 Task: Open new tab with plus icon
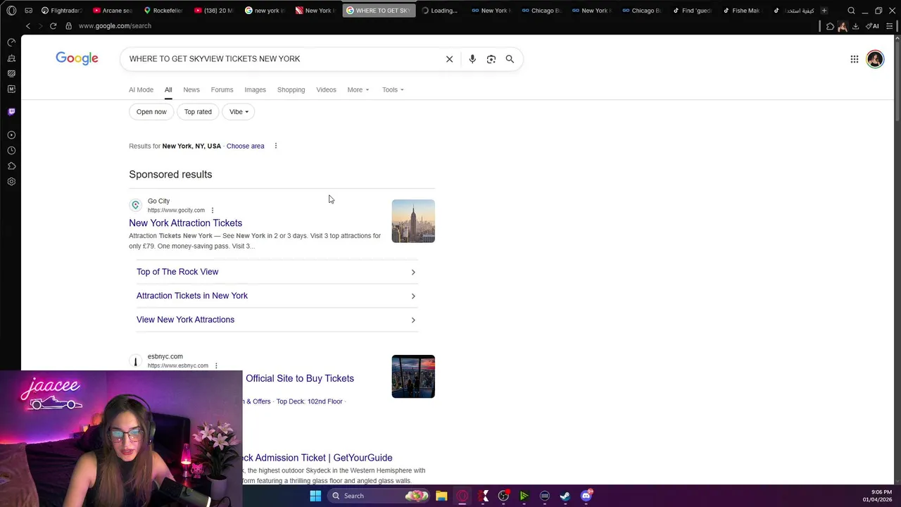point(824,11)
